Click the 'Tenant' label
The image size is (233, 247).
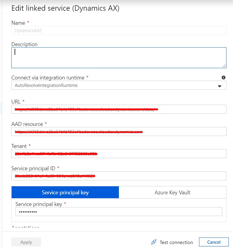19,146
